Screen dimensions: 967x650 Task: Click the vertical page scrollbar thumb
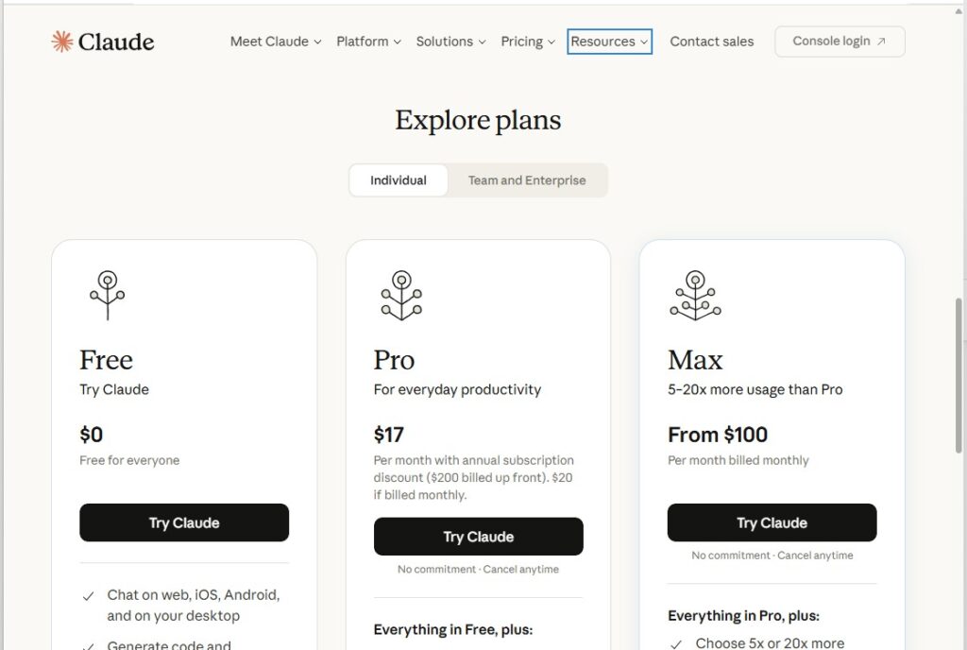tap(959, 376)
